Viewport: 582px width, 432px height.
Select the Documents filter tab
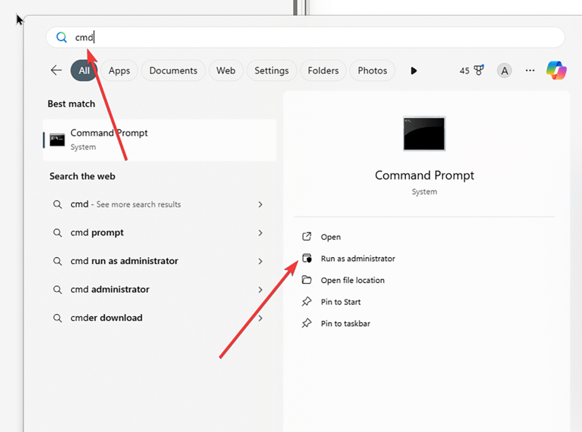[x=173, y=70]
